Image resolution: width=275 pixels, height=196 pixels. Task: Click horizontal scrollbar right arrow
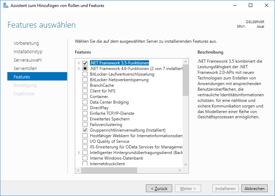click(179, 170)
